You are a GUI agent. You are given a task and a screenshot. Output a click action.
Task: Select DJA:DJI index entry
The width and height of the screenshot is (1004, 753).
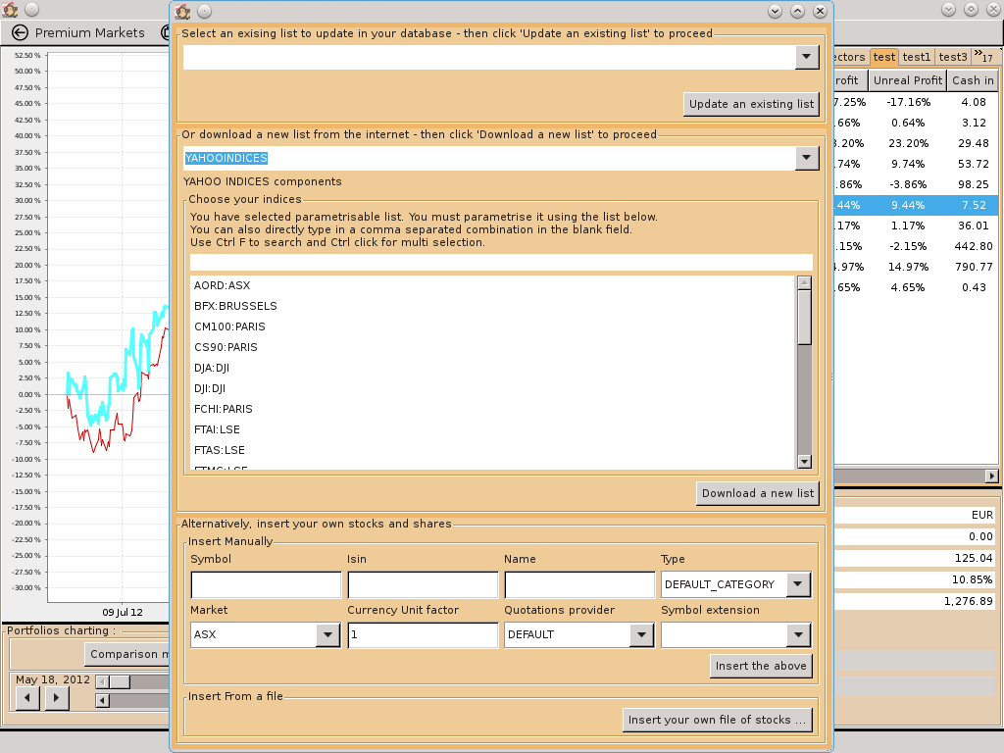(493, 368)
